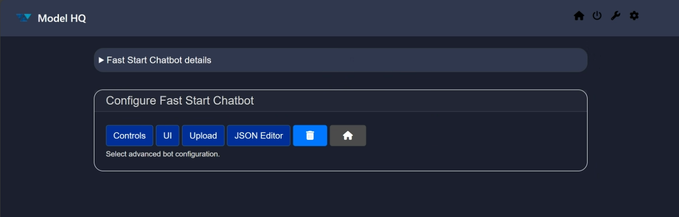679x217 pixels.
Task: Click the 'Fast Start Chatbot details' summary text
Action: [x=159, y=60]
